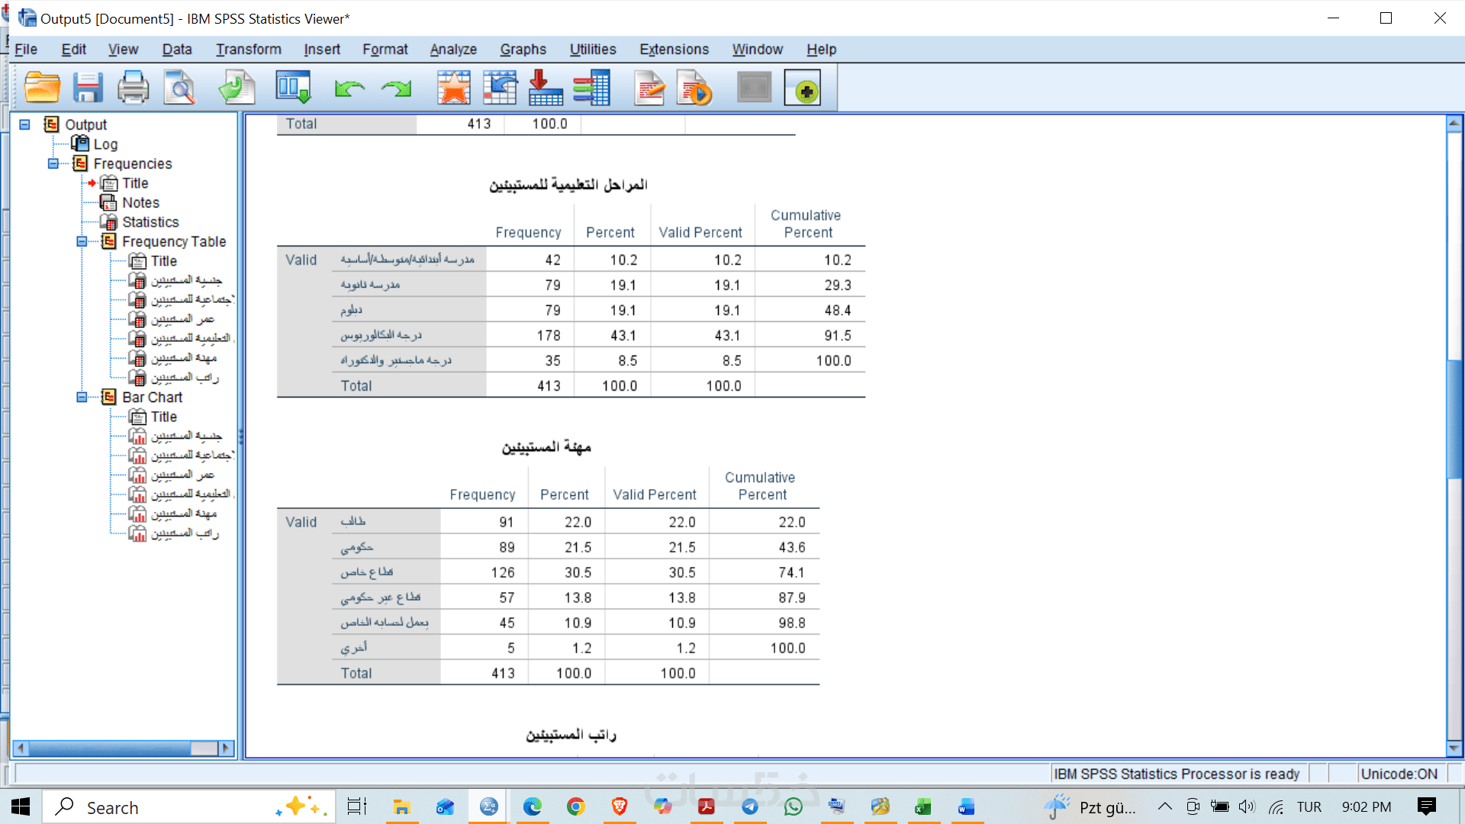This screenshot has width=1465, height=824.
Task: Click outline pane horizontal scrollbar right arrow
Action: (226, 748)
